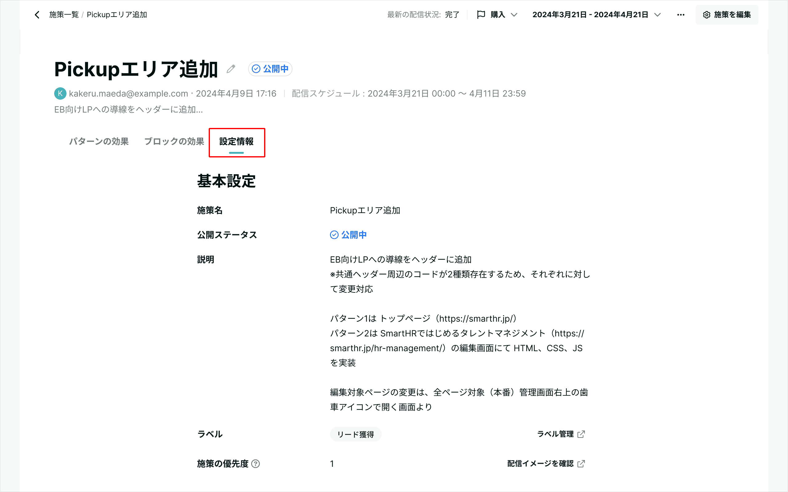Click the 公開中 status badge near title

click(270, 69)
